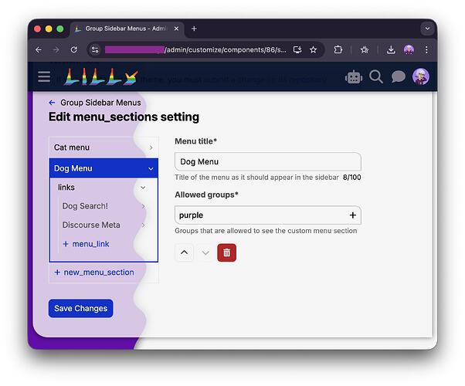Select the Group Sidebar Menus browser tab

pos(127,29)
